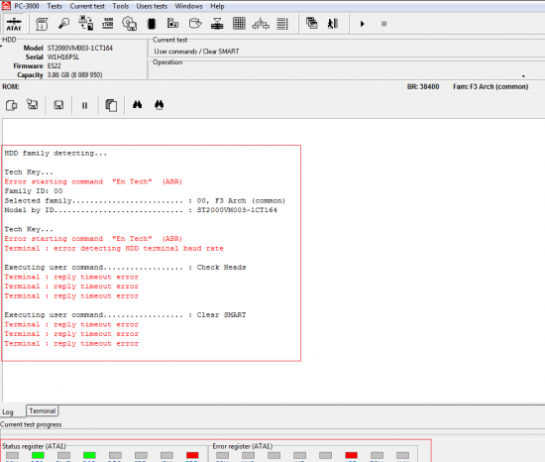This screenshot has height=462, width=545.
Task: Click the binoculars find next icon
Action: coord(159,105)
